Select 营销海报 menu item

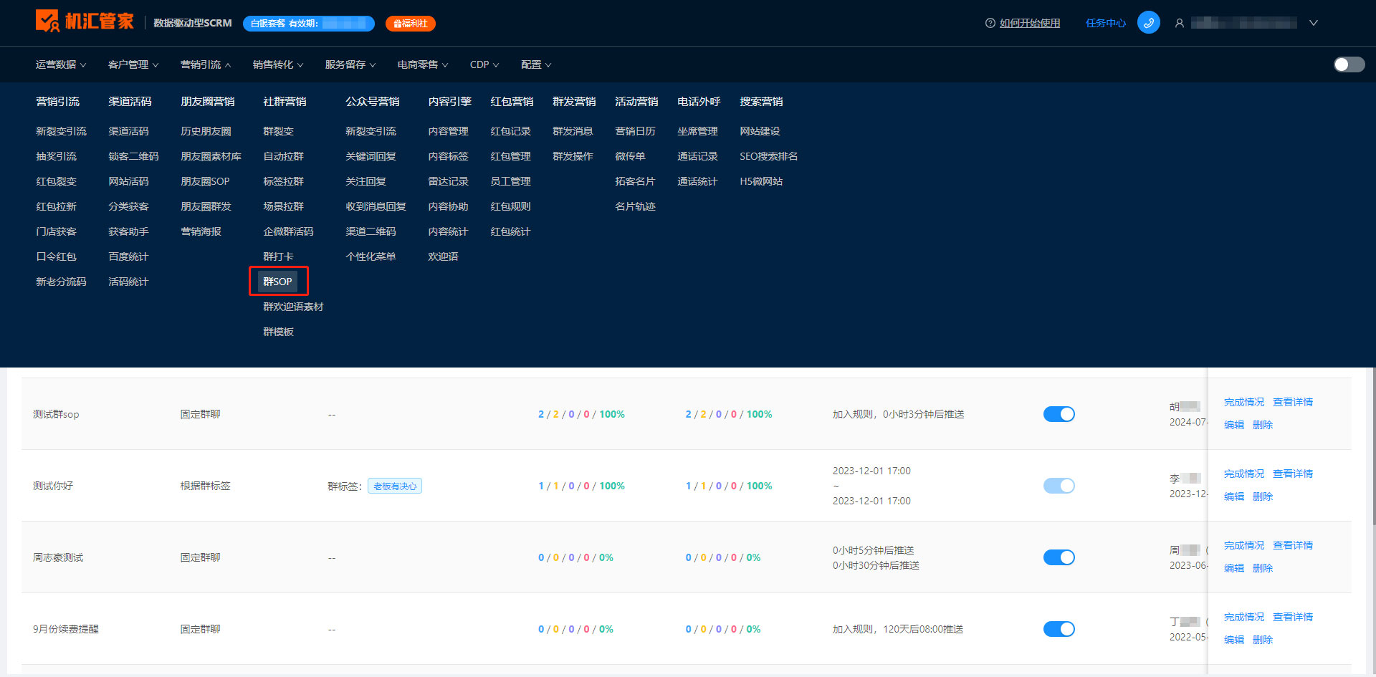pos(201,231)
